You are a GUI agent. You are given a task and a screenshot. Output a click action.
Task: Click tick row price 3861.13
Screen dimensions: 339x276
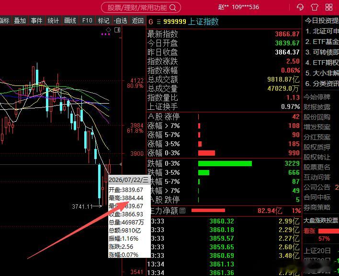pyautogui.click(x=222, y=264)
